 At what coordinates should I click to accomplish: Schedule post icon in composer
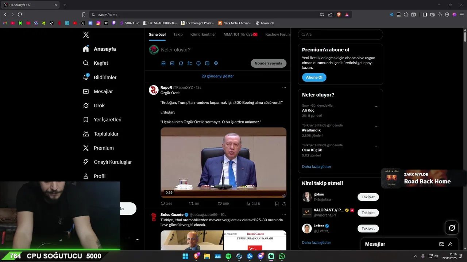[x=207, y=63]
